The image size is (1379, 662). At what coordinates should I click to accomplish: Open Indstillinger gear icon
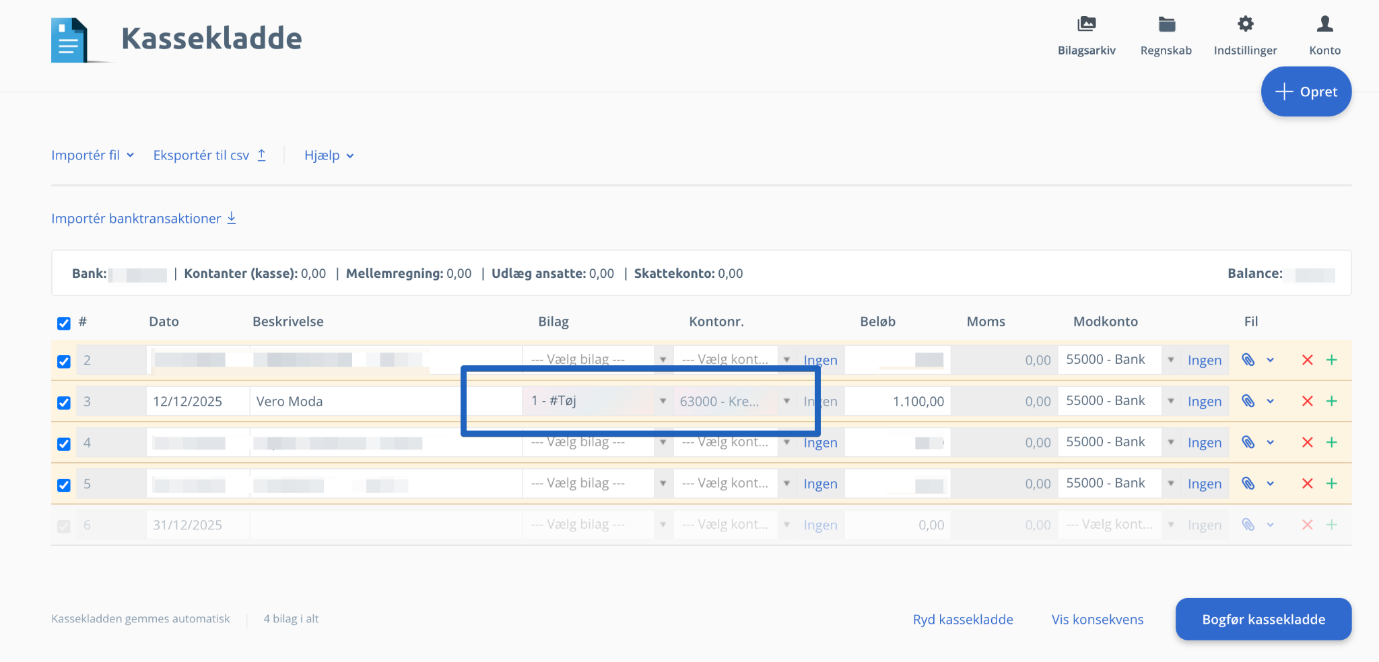pos(1245,25)
